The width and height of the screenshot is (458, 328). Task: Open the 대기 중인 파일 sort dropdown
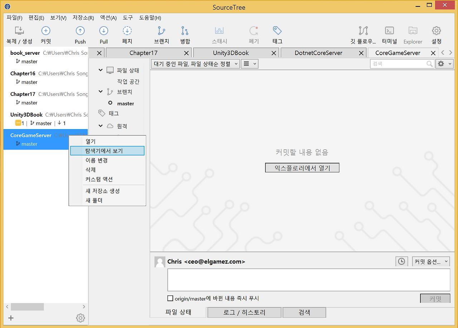click(x=195, y=64)
